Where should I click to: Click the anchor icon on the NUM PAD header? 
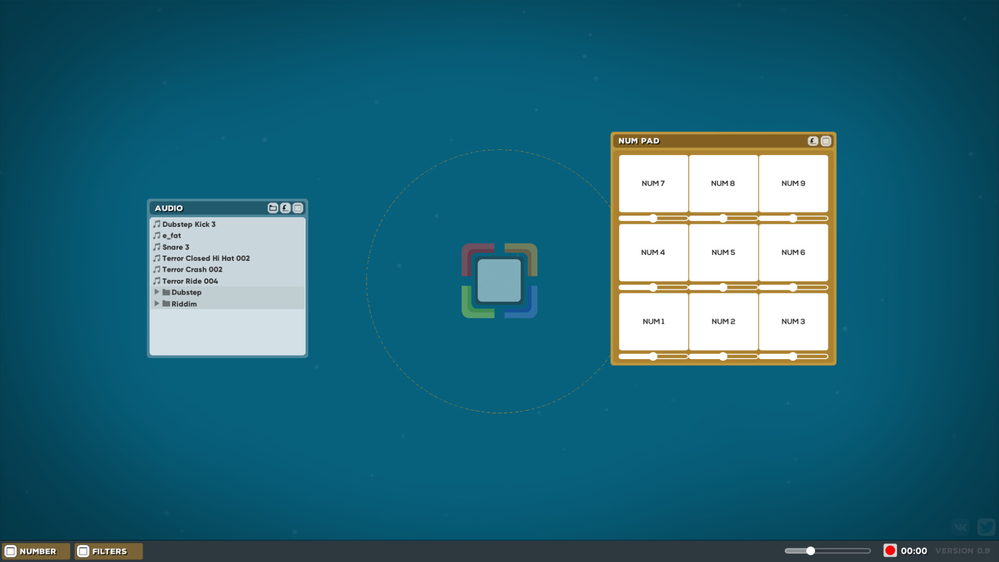click(813, 140)
